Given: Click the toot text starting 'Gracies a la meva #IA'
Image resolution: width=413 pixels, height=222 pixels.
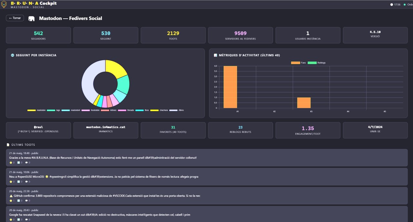Looking at the screenshot, I should 103,158.
